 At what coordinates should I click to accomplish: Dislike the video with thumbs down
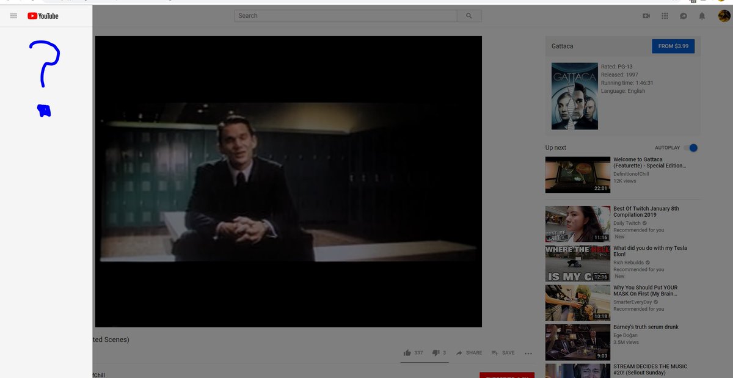tap(439, 353)
